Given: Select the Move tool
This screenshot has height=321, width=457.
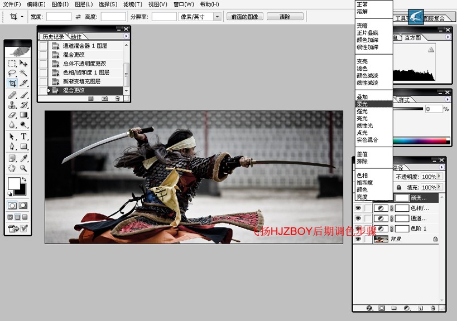Looking at the screenshot, I should tap(23, 64).
